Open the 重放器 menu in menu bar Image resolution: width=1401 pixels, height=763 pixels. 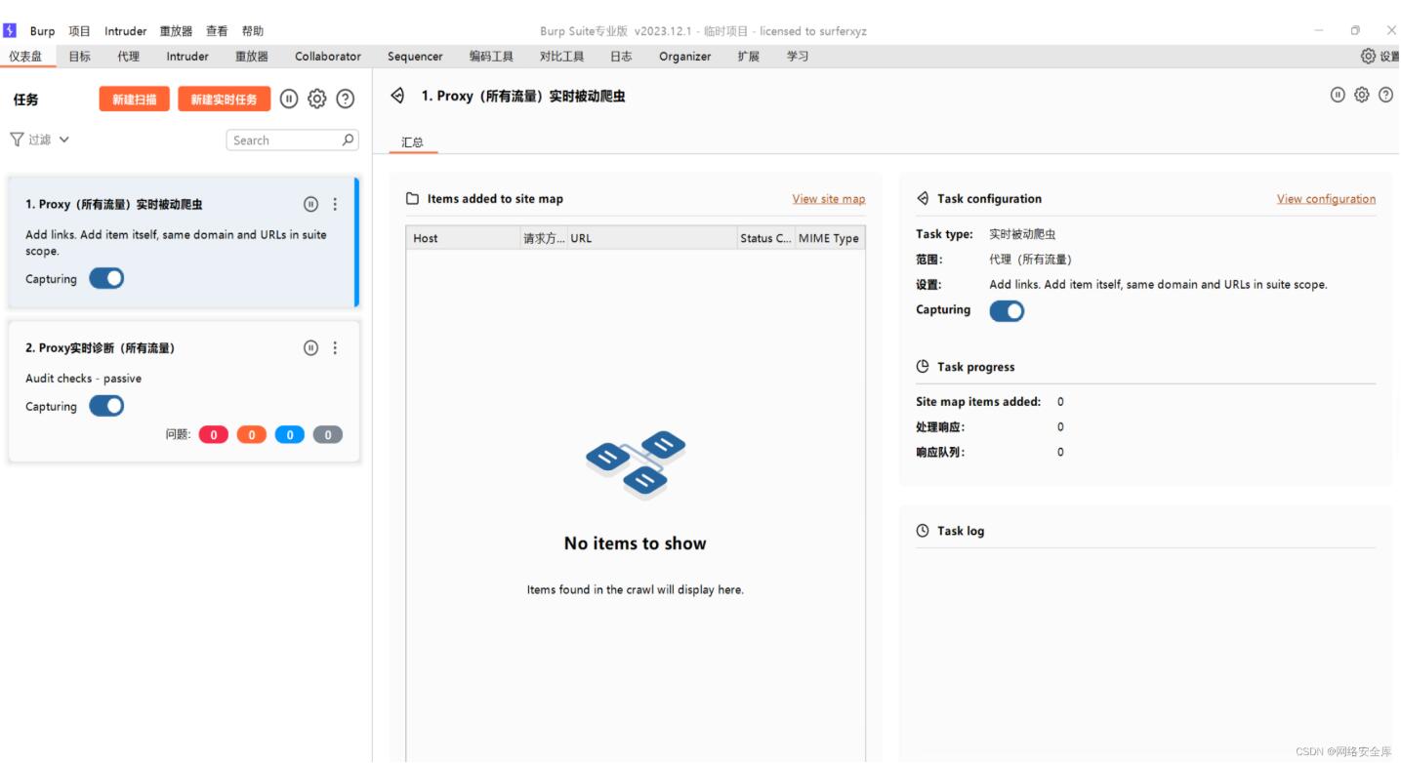[x=176, y=31]
